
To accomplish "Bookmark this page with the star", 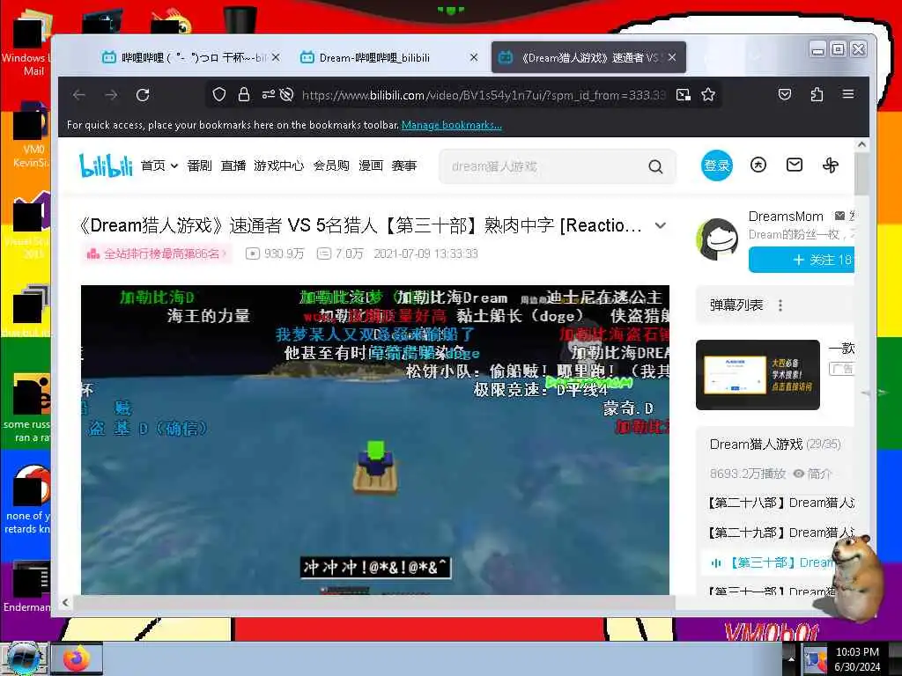I will [708, 95].
